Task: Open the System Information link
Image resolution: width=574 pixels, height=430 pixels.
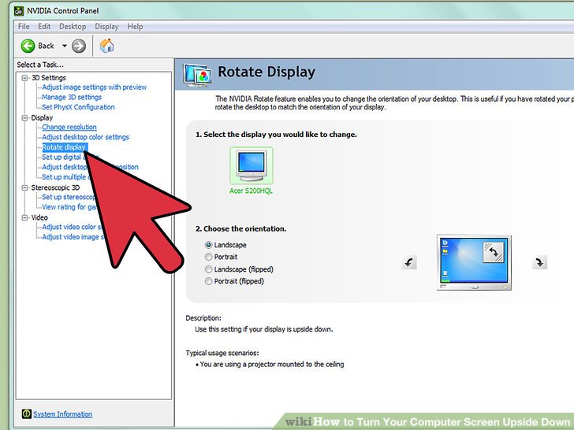Action: (x=62, y=414)
